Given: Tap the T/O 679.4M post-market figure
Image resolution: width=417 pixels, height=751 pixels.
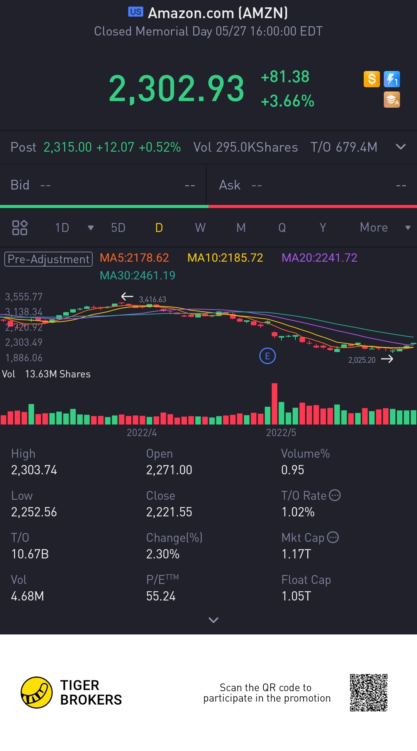Looking at the screenshot, I should point(344,147).
